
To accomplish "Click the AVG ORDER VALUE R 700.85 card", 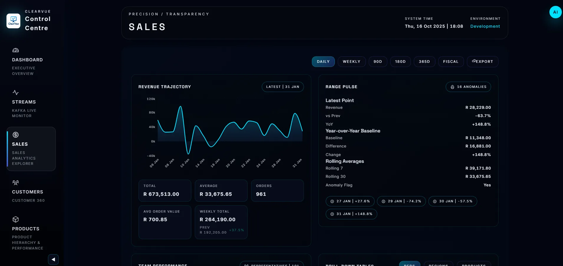I will [165, 222].
